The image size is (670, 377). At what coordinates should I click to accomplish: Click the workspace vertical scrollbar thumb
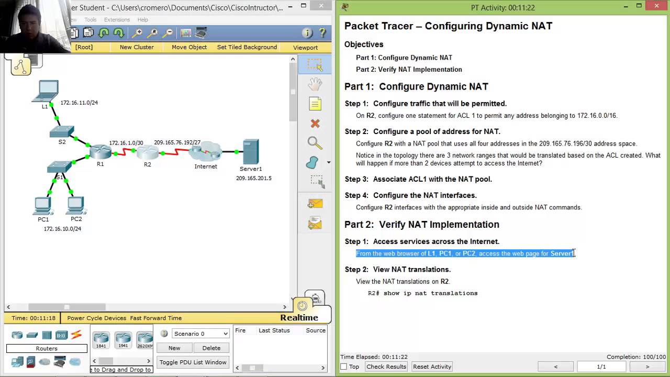(x=293, y=92)
